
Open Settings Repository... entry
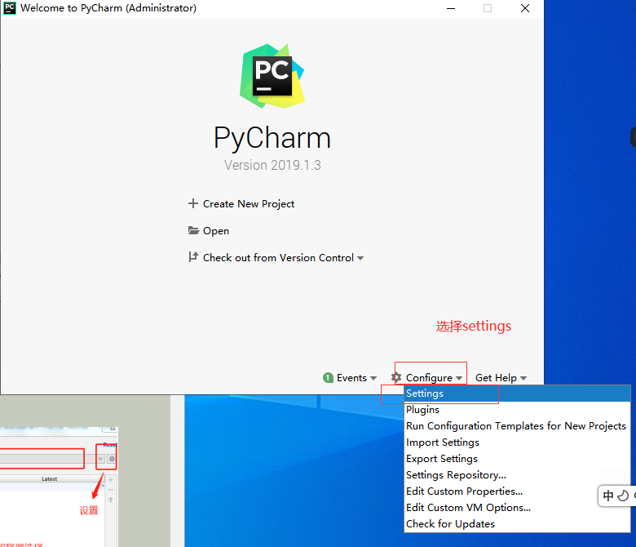[x=517, y=474]
